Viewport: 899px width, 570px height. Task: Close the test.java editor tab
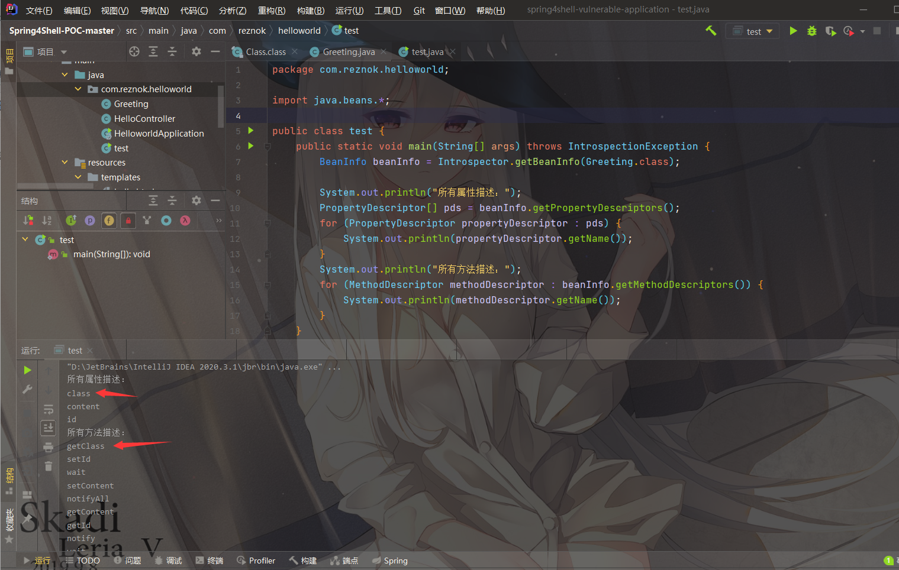coord(452,52)
